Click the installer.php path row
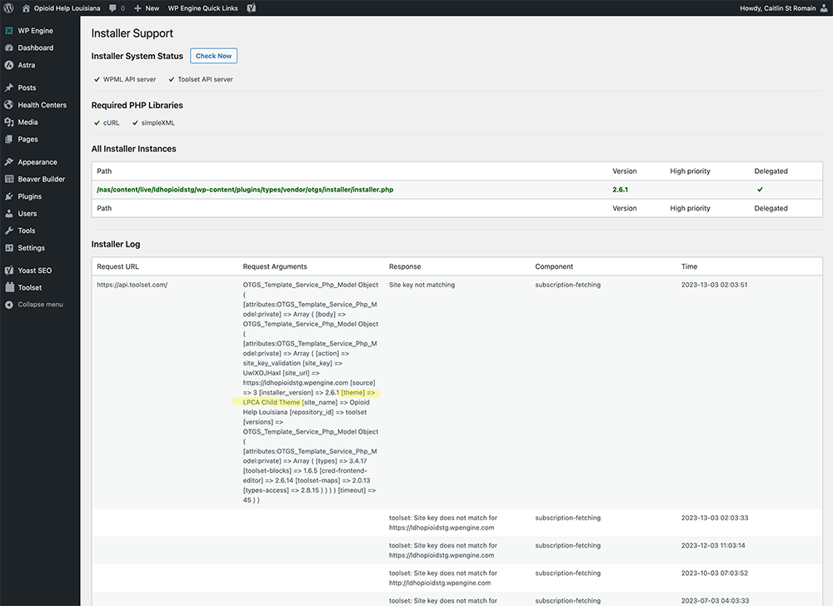The width and height of the screenshot is (833, 606). [245, 190]
